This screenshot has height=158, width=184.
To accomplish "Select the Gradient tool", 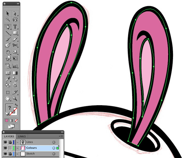I will [15, 73].
